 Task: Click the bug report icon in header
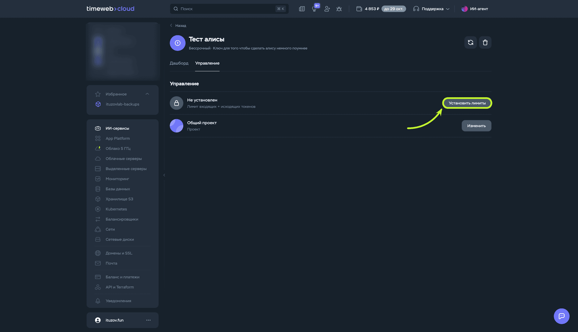339,9
